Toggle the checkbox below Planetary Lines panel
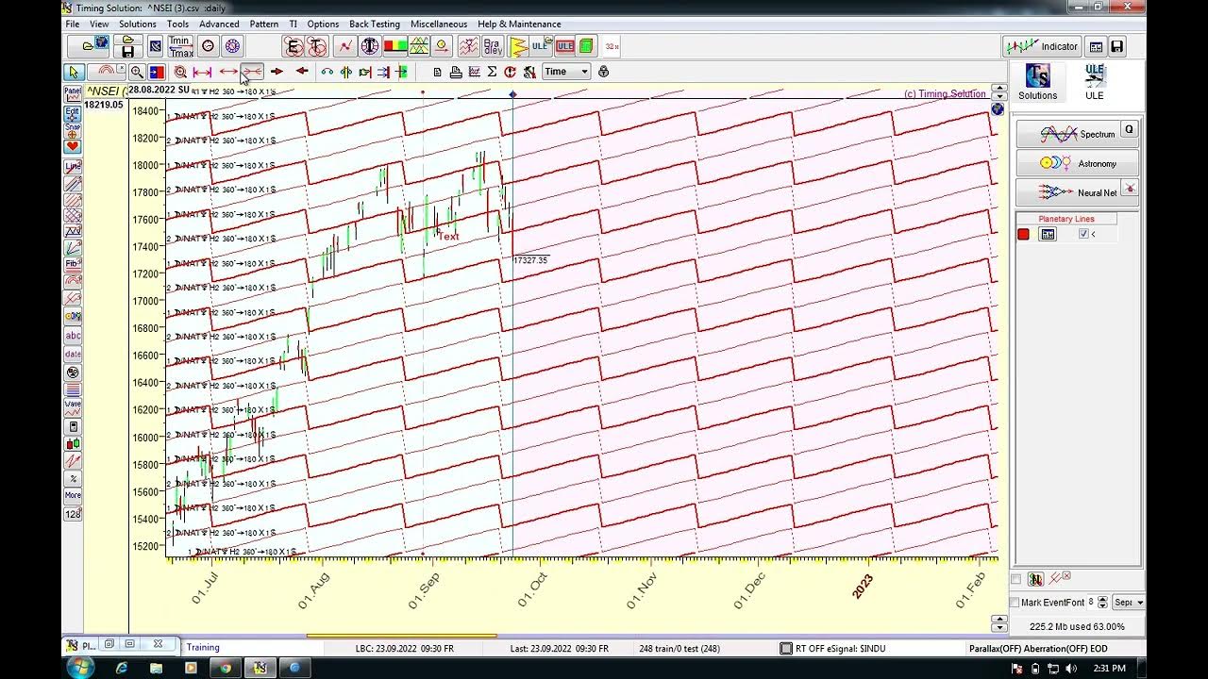This screenshot has height=679, width=1208. 1015,579
